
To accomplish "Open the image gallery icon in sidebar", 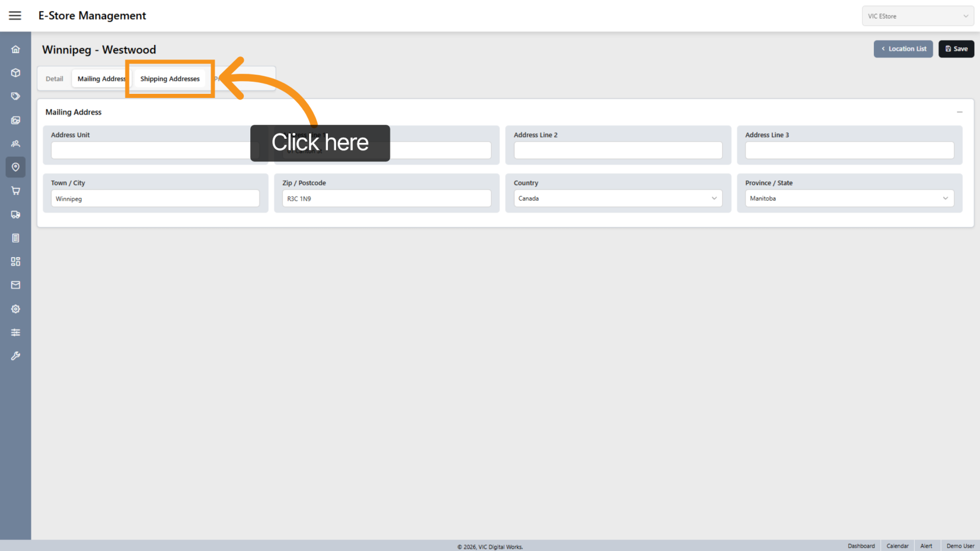I will pyautogui.click(x=16, y=120).
